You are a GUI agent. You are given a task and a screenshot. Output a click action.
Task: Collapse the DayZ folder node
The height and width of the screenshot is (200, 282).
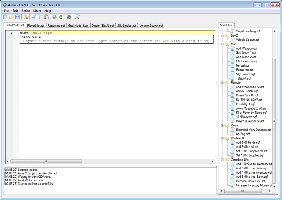tap(222, 36)
